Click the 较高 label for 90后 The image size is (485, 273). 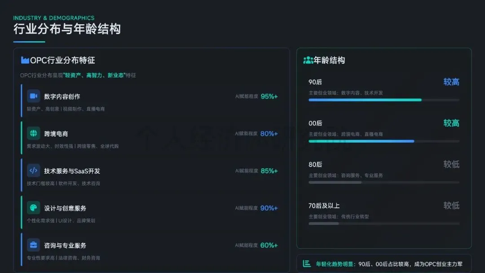click(x=451, y=82)
